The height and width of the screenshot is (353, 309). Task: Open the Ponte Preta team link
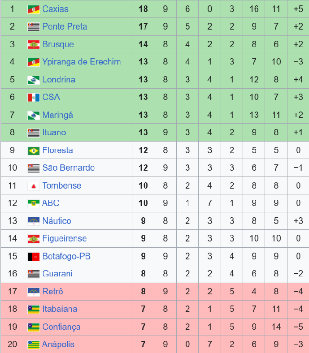click(65, 26)
